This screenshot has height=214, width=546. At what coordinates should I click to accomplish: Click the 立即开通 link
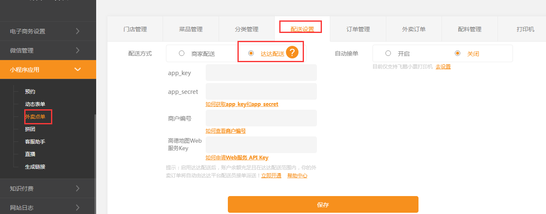[271, 176]
